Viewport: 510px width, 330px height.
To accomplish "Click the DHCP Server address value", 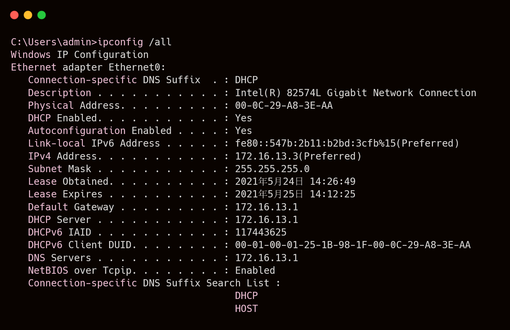I will tap(267, 220).
